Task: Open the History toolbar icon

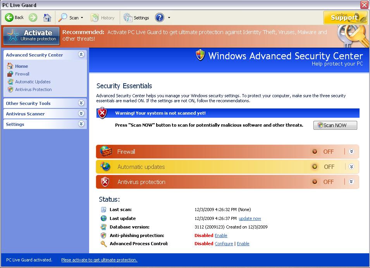Action: point(95,18)
